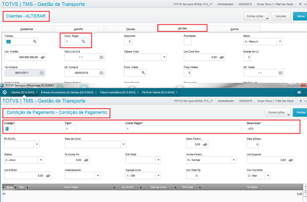The width and height of the screenshot is (307, 202).
Task: Close the Fatura Automática tab
Action: pyautogui.click(x=138, y=92)
